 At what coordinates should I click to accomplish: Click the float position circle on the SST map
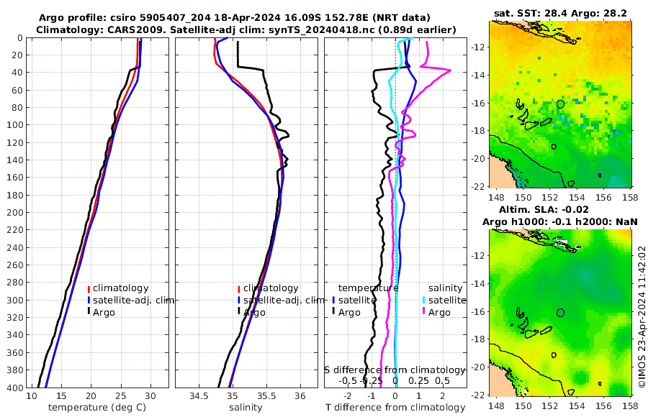560,104
